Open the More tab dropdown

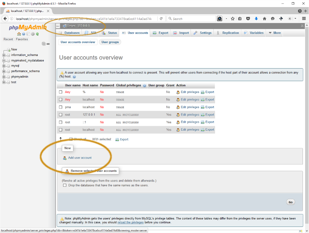point(275,33)
